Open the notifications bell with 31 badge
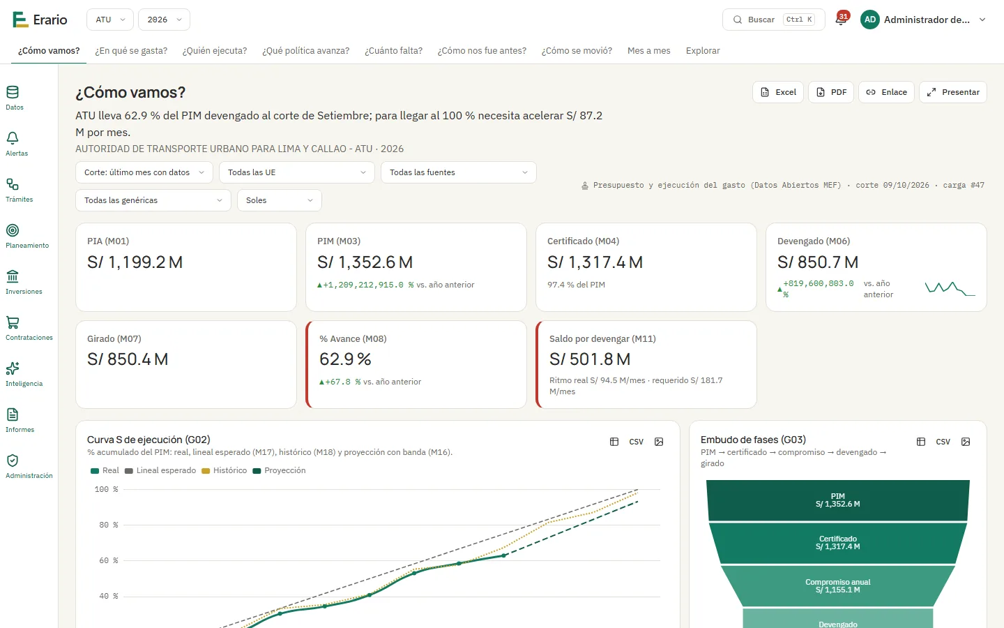Image resolution: width=1004 pixels, height=628 pixels. click(841, 20)
